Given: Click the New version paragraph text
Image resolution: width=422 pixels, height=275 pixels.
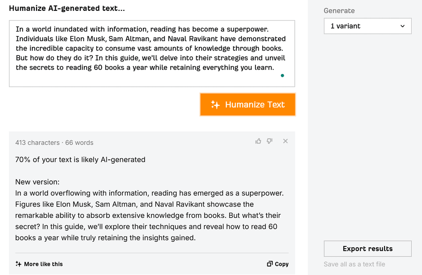Looking at the screenshot, I should click(x=150, y=216).
